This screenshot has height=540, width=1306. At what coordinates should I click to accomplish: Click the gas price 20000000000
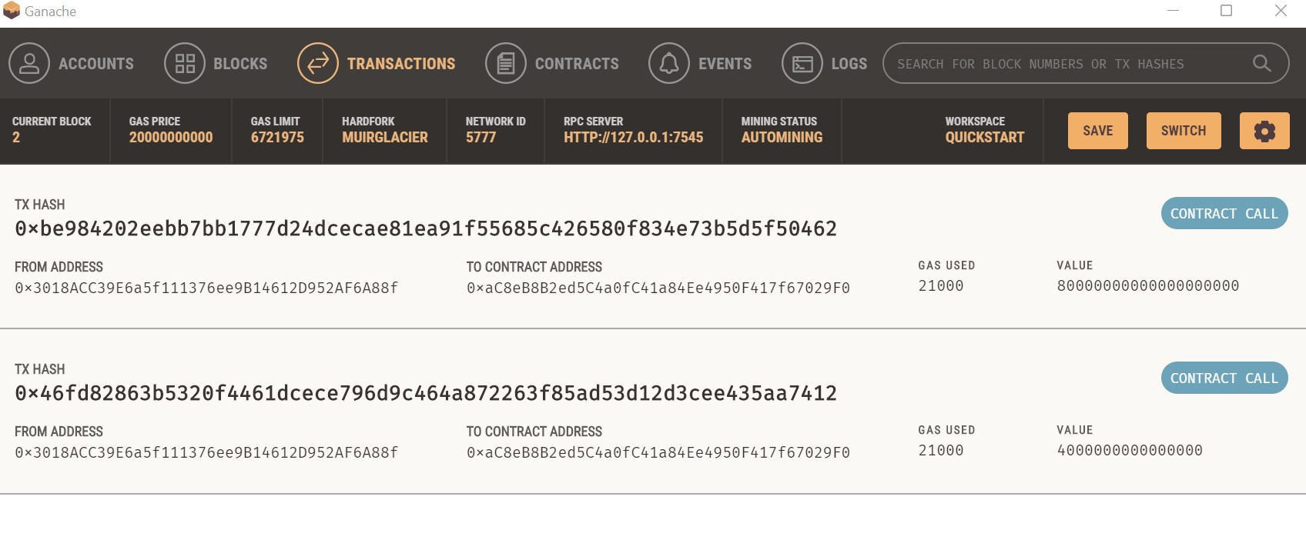(x=171, y=138)
